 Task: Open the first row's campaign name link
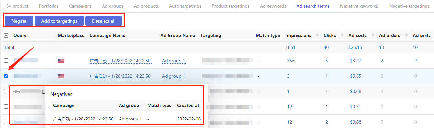click(120, 61)
